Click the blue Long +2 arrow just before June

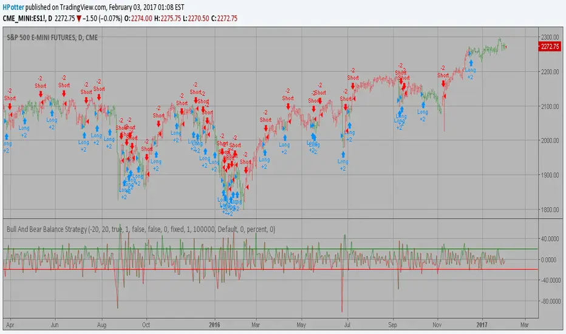click(52, 114)
